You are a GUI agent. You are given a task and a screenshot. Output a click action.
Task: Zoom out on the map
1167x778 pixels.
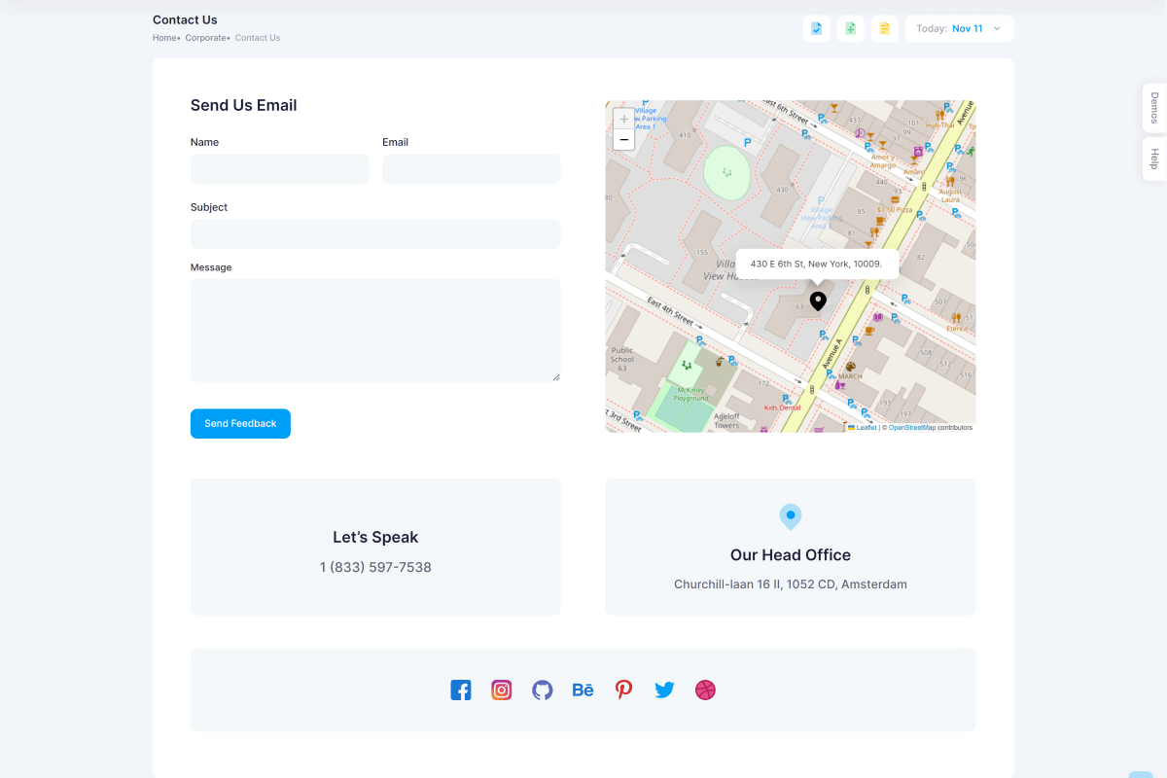(624, 140)
